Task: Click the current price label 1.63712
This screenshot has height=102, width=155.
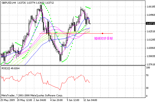Action: tap(150, 23)
